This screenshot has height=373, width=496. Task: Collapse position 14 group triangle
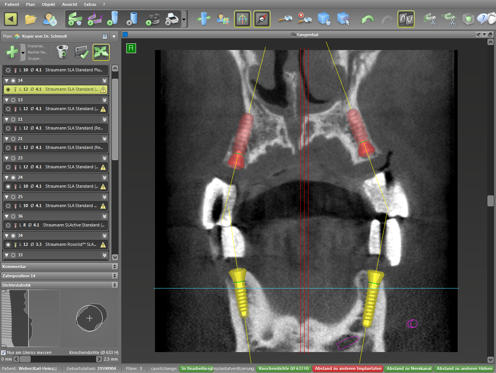(7, 81)
